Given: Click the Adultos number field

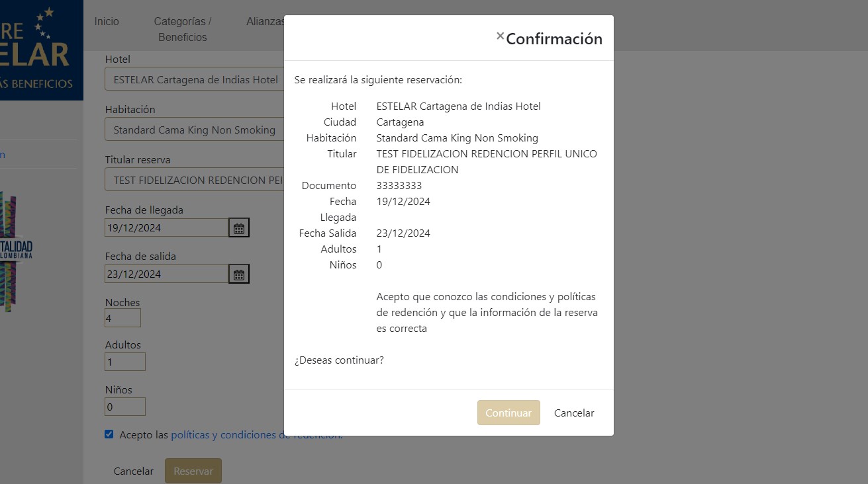Looking at the screenshot, I should pos(125,362).
